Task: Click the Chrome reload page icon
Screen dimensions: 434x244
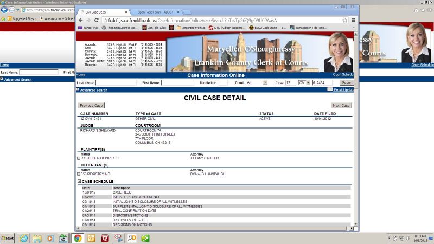Action: [96, 20]
